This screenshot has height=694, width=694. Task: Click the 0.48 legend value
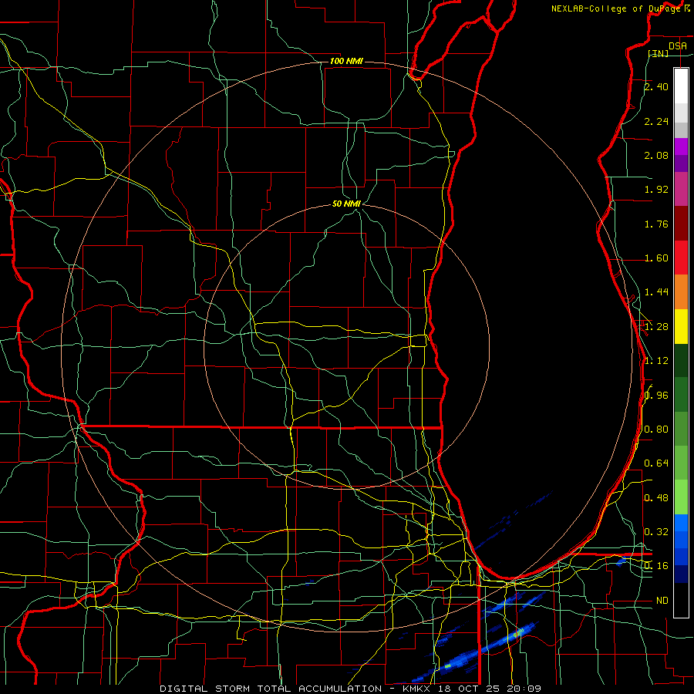click(x=656, y=498)
